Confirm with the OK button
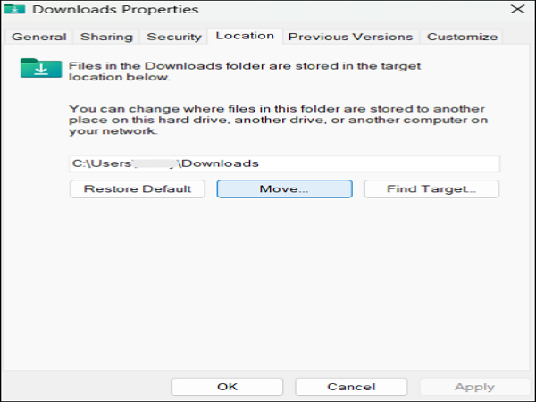The width and height of the screenshot is (536, 402). coord(227,387)
